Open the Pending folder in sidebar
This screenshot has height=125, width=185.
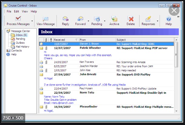coord(20,39)
